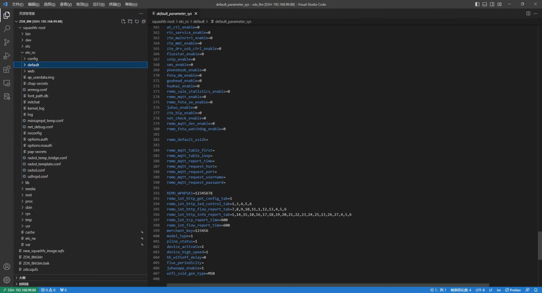The image size is (542, 293).
Task: Expand the 大纲 outline section
Action: pos(81,278)
